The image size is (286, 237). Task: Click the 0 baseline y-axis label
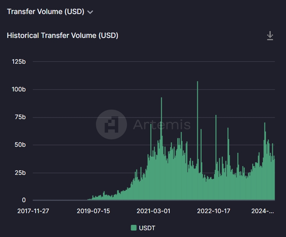coord(24,200)
